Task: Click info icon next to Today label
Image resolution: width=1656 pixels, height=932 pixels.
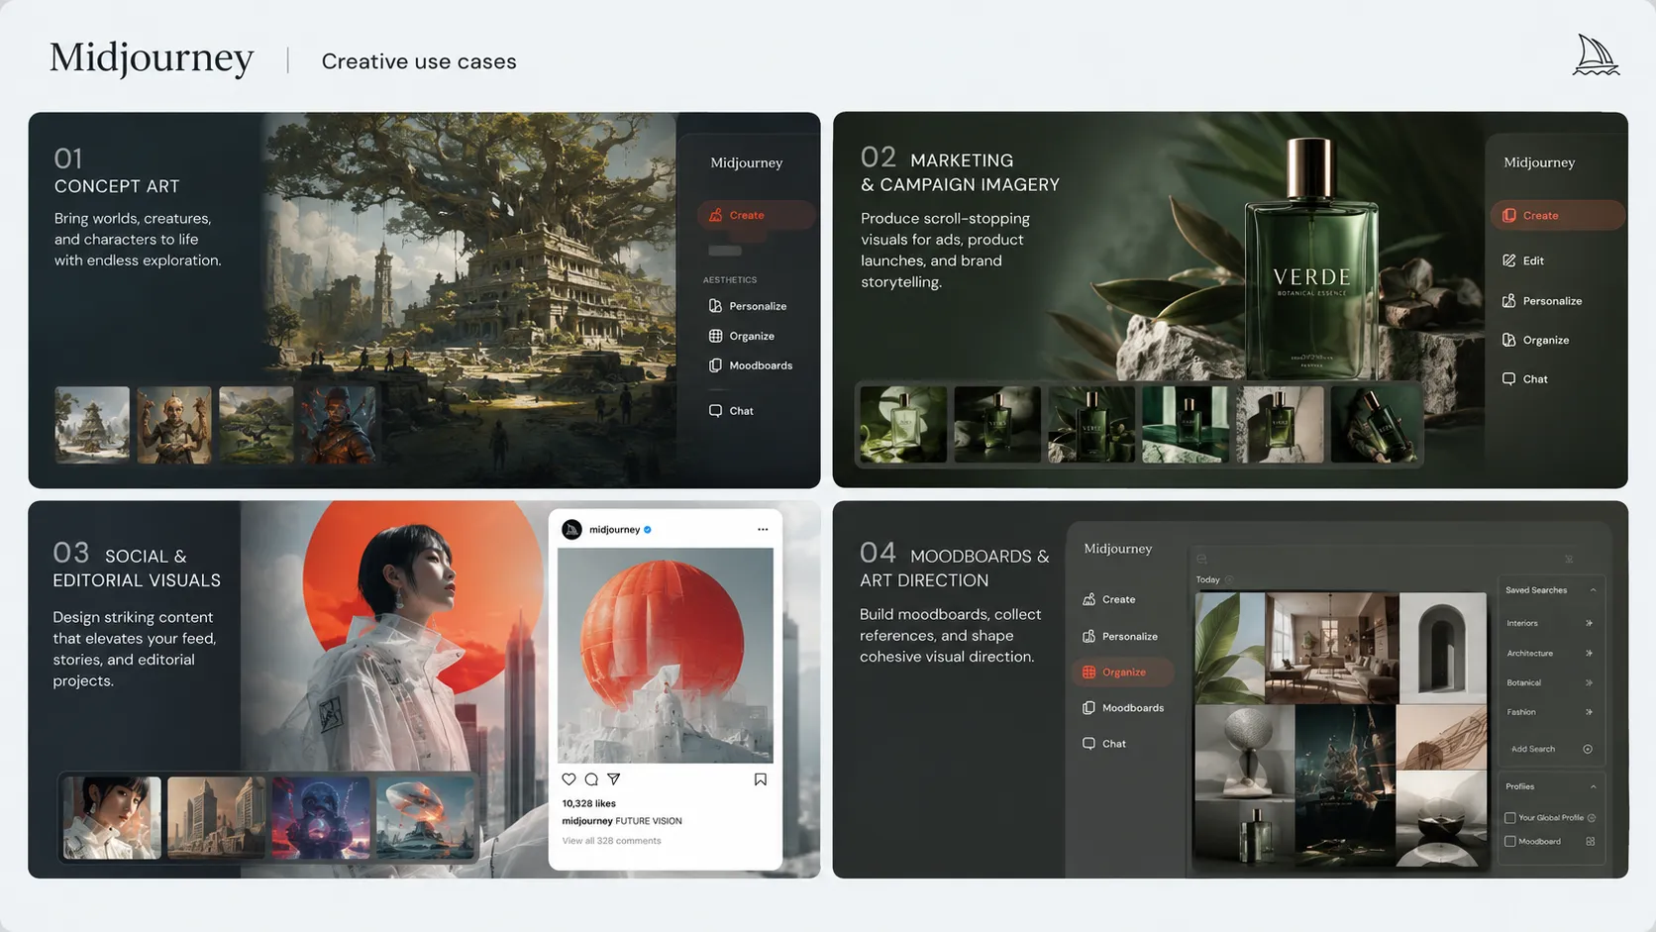Action: (1229, 579)
